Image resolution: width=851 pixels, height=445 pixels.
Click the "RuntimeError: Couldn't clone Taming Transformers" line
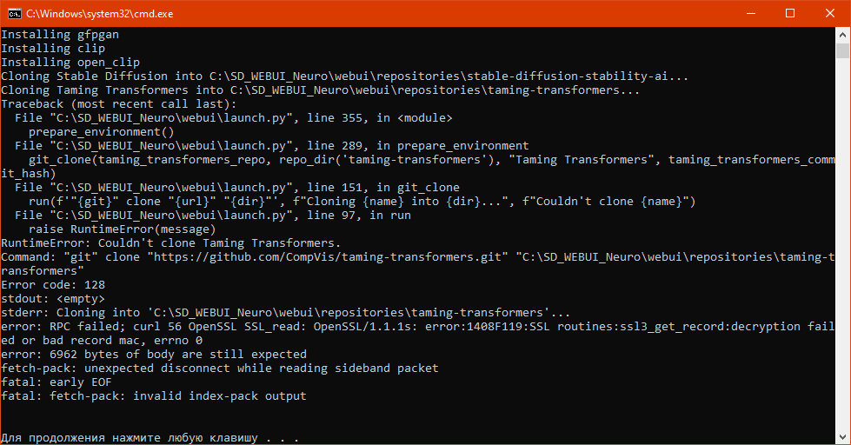pyautogui.click(x=171, y=242)
